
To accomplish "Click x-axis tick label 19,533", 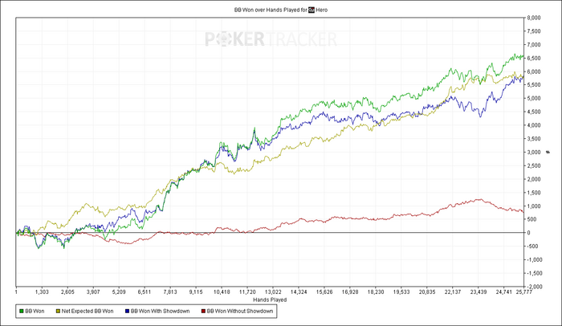I will click(x=401, y=292).
